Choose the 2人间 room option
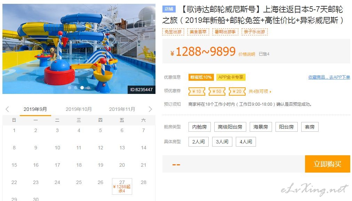The image size is (352, 201). pyautogui.click(x=199, y=142)
